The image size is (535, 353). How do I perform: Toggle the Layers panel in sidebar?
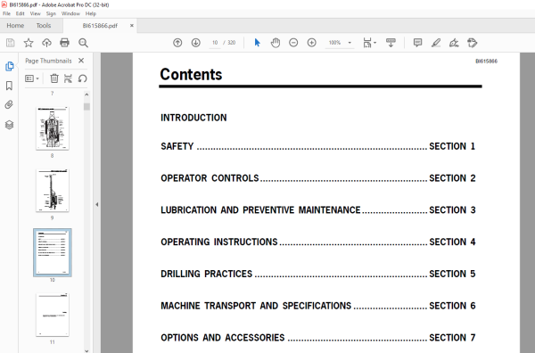(9, 125)
